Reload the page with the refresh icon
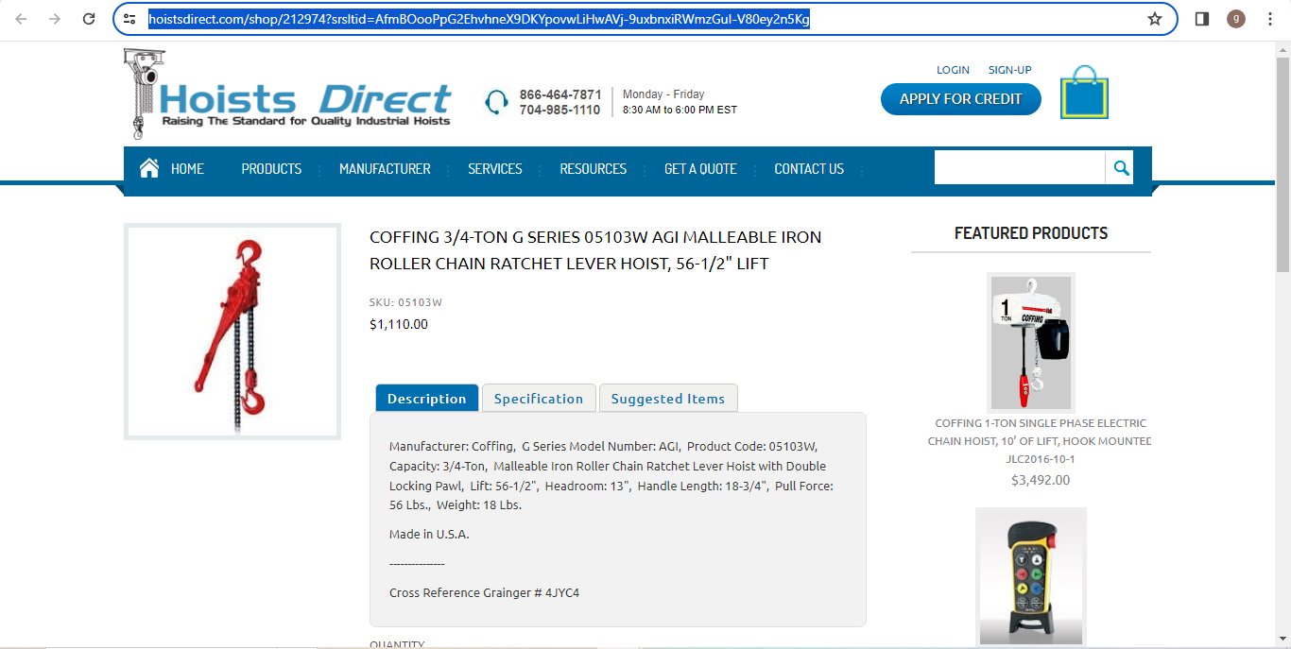1291x649 pixels. click(89, 19)
